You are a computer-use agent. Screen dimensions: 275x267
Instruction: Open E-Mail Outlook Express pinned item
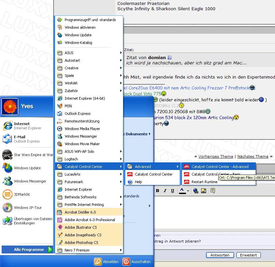[x=27, y=139]
